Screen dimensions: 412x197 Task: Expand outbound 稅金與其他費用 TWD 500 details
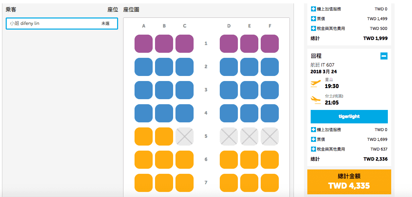(x=313, y=29)
